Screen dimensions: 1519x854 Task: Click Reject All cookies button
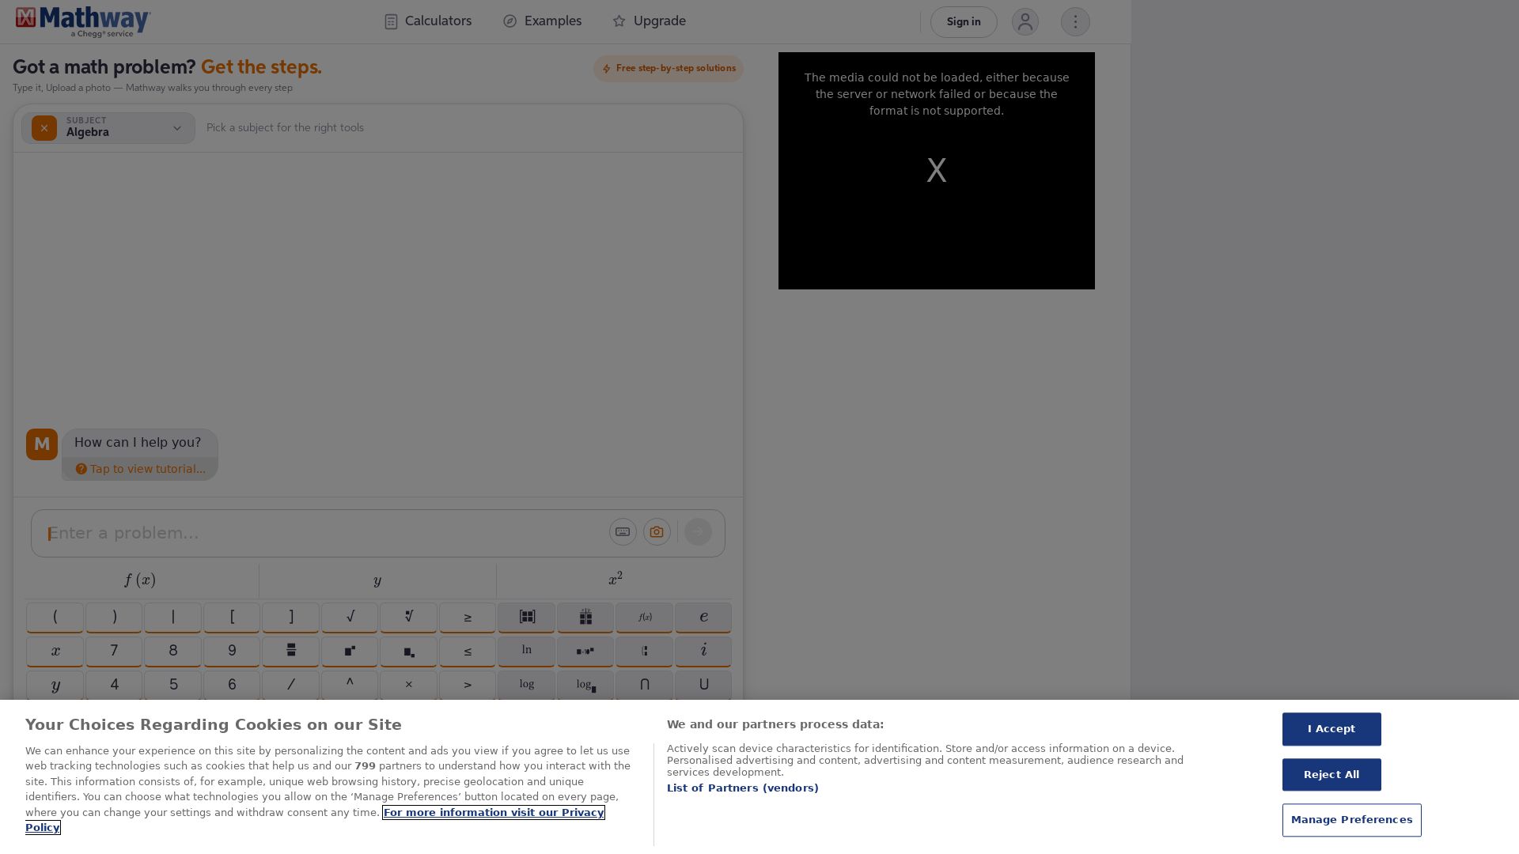[1331, 775]
